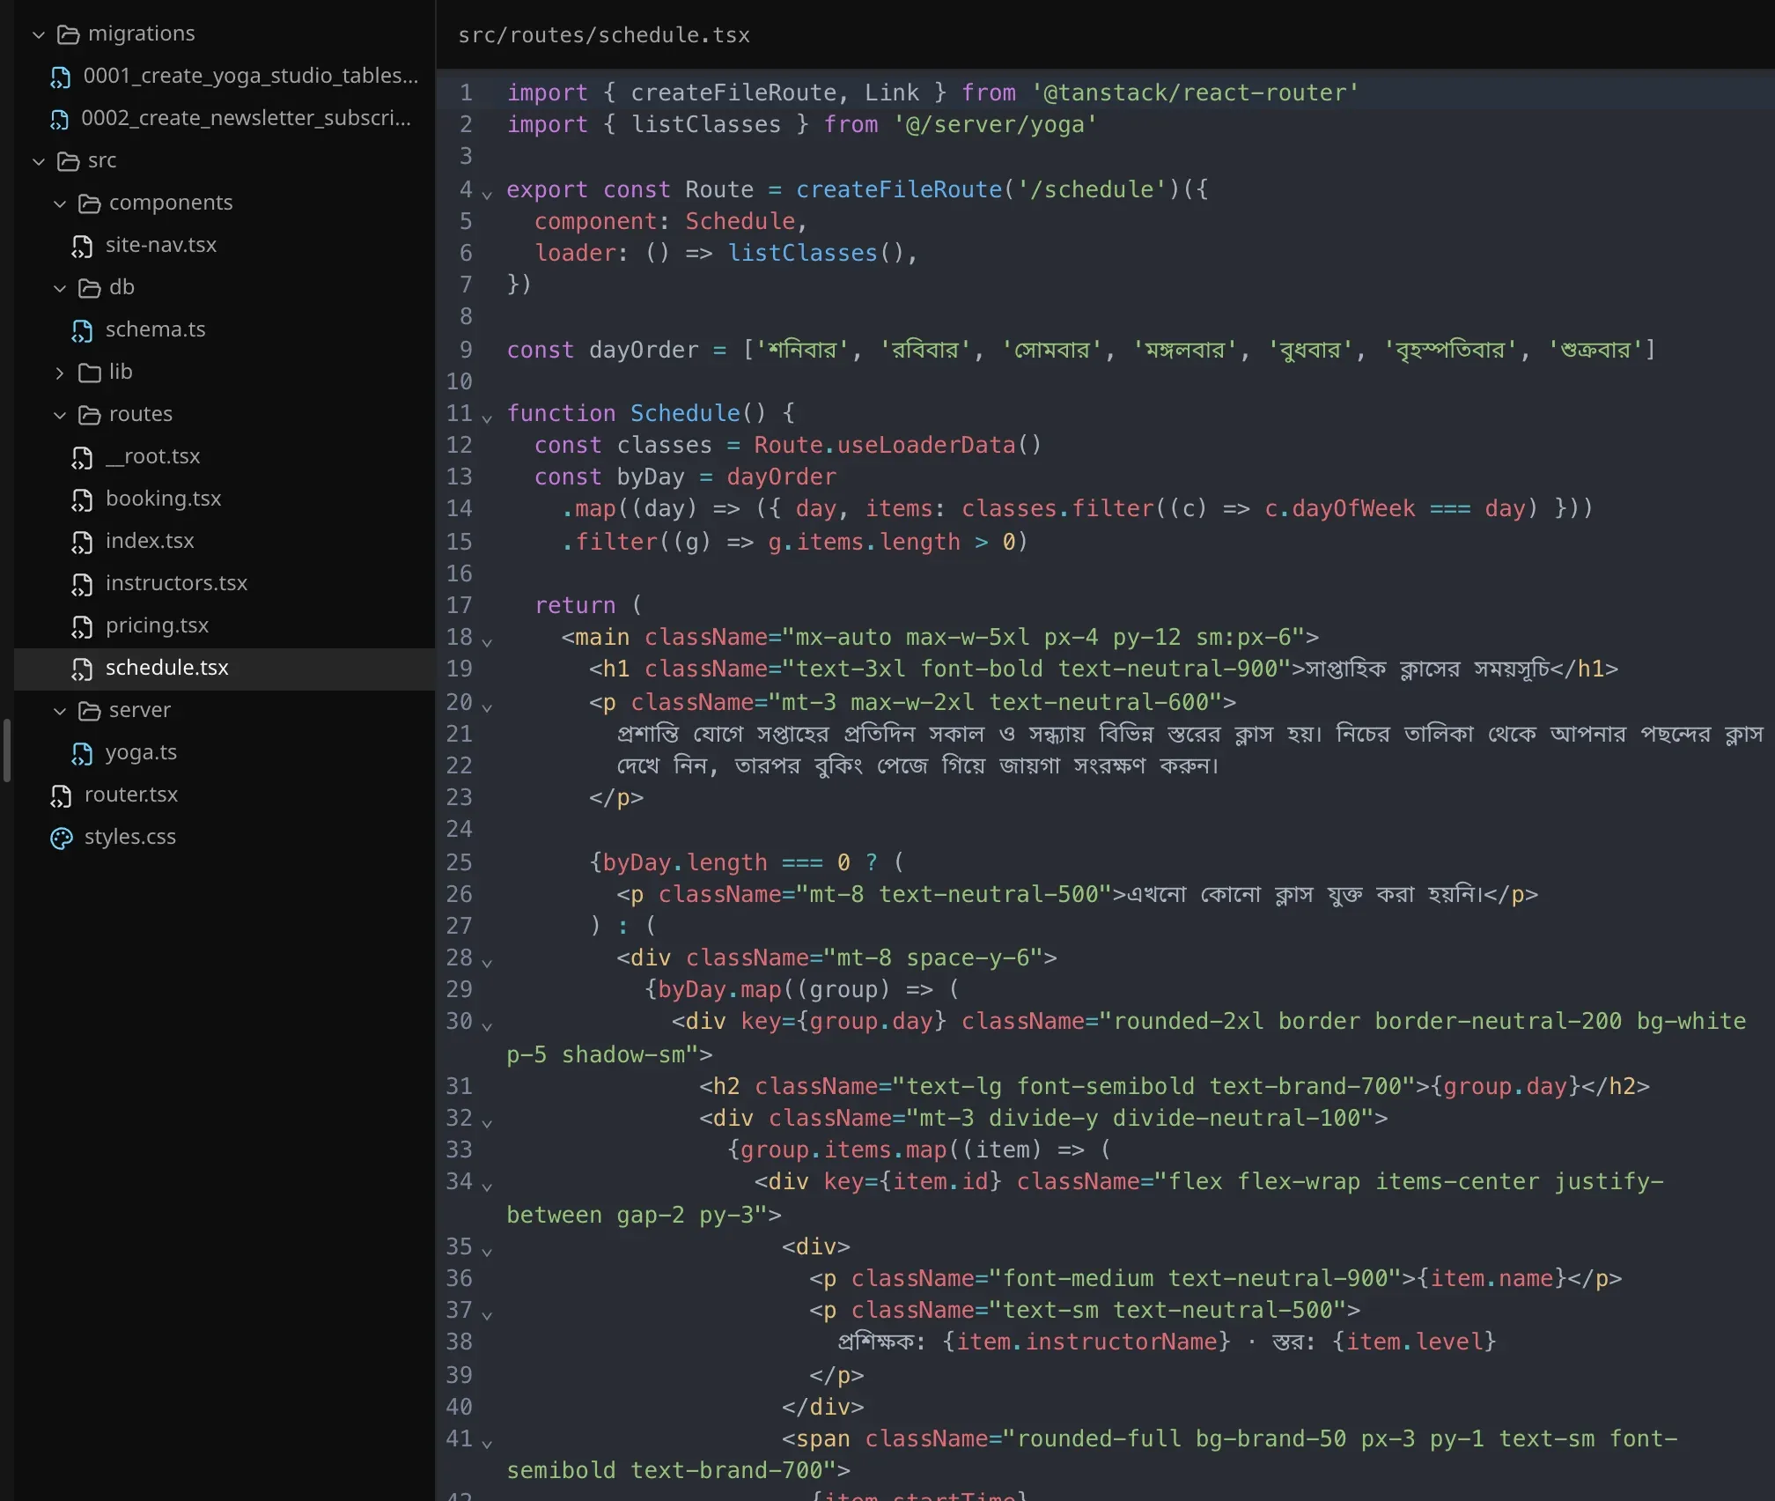Fold the div at line 28
Image resolution: width=1775 pixels, height=1501 pixels.
(487, 962)
